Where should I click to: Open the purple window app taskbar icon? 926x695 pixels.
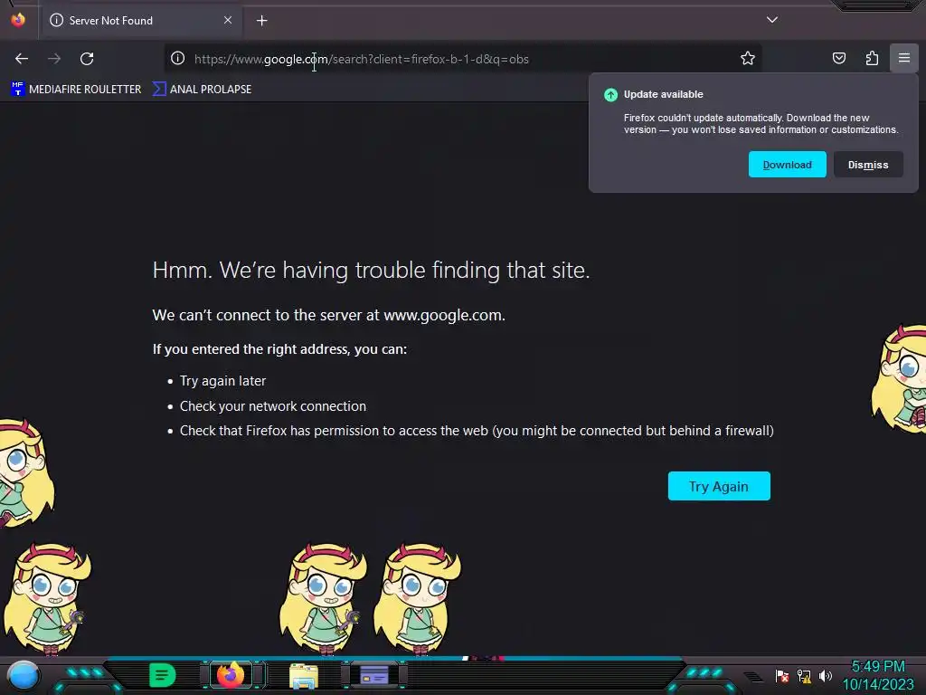[373, 675]
